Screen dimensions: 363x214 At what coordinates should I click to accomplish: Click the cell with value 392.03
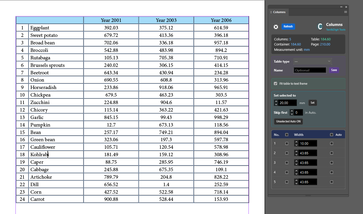[111, 28]
